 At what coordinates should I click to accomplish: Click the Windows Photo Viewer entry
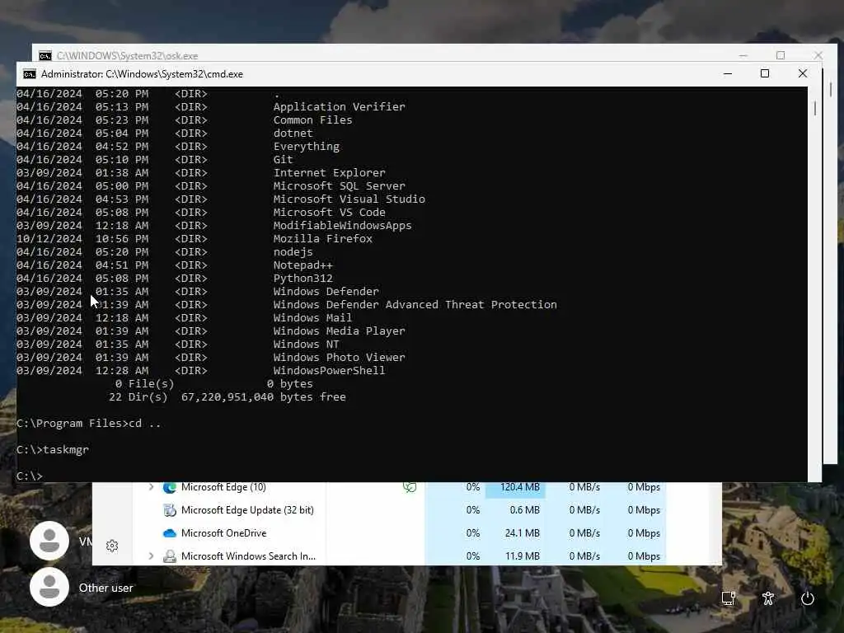(339, 358)
